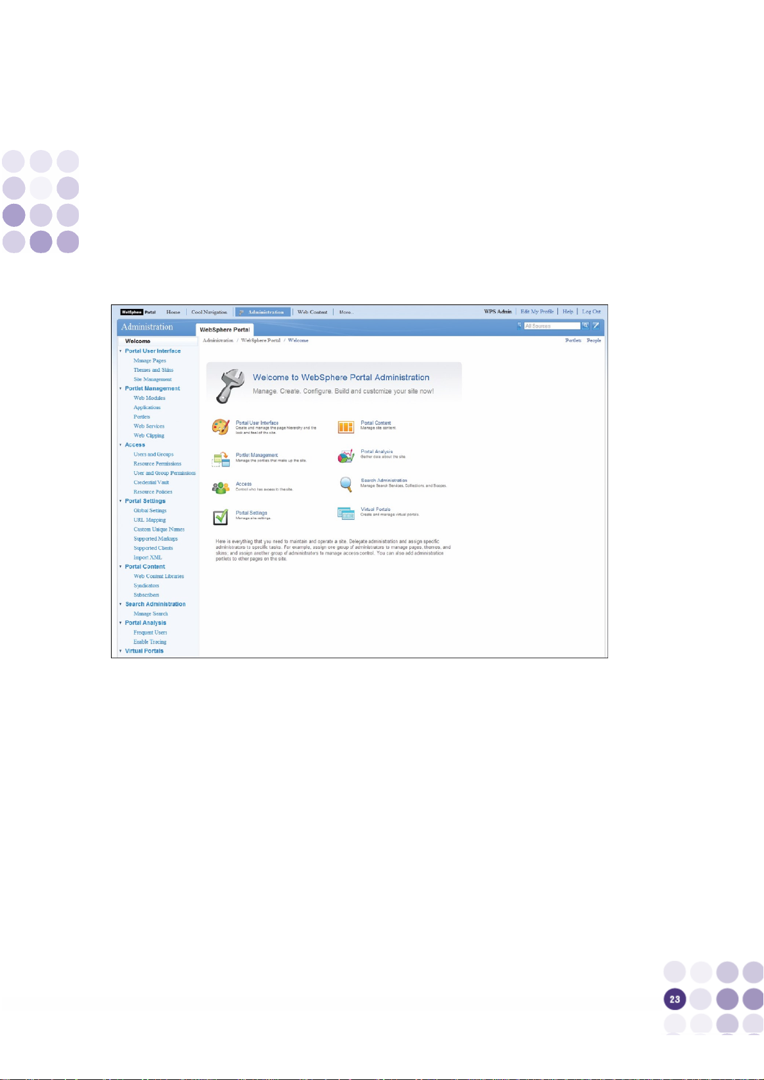This screenshot has width=764, height=1080.
Task: Click the green checkmark Portal Settings icon
Action: [x=221, y=517]
